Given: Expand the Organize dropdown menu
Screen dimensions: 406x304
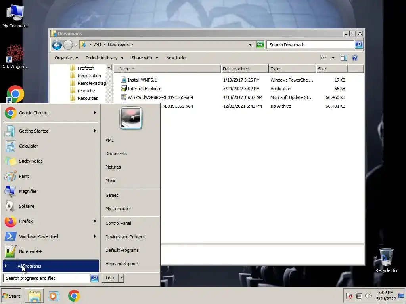Looking at the screenshot, I should point(66,58).
